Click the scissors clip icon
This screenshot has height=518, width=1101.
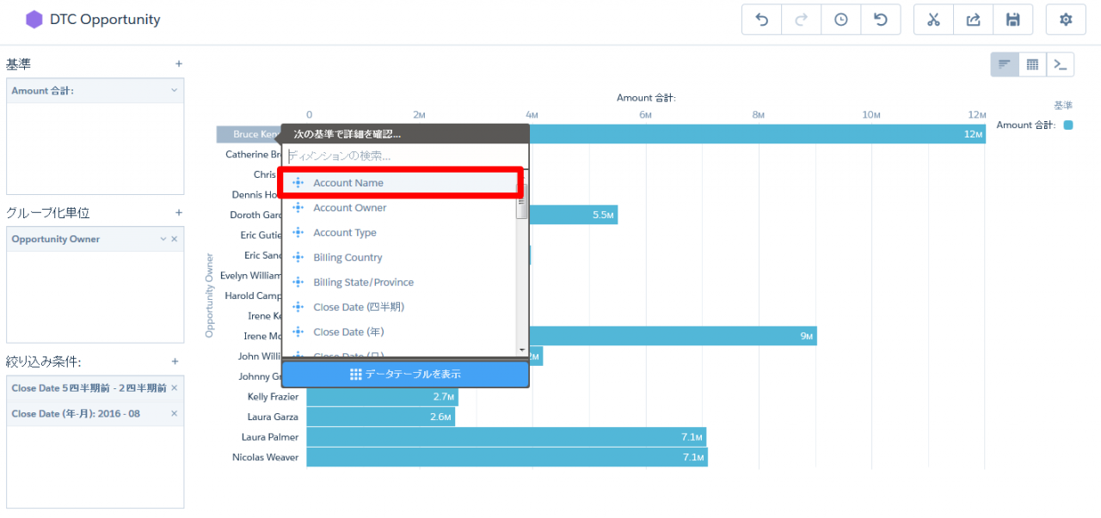(x=933, y=20)
